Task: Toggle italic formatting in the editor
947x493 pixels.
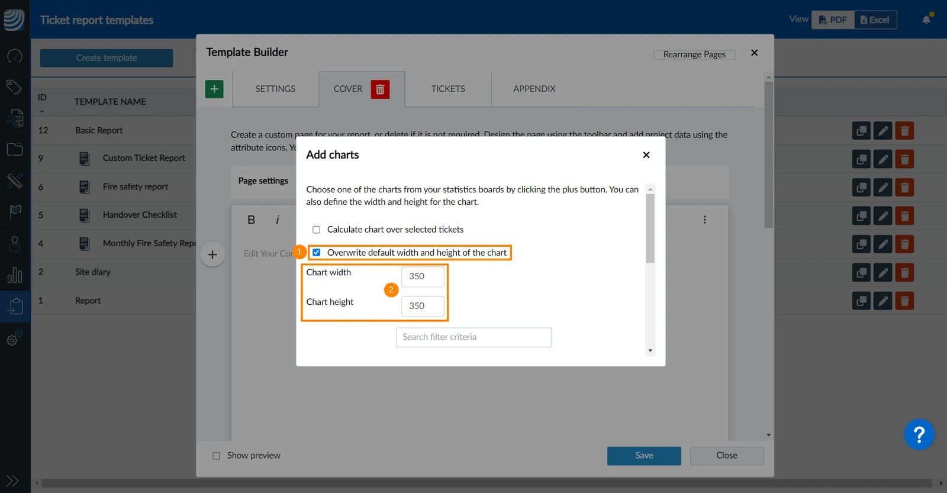Action: click(x=277, y=220)
